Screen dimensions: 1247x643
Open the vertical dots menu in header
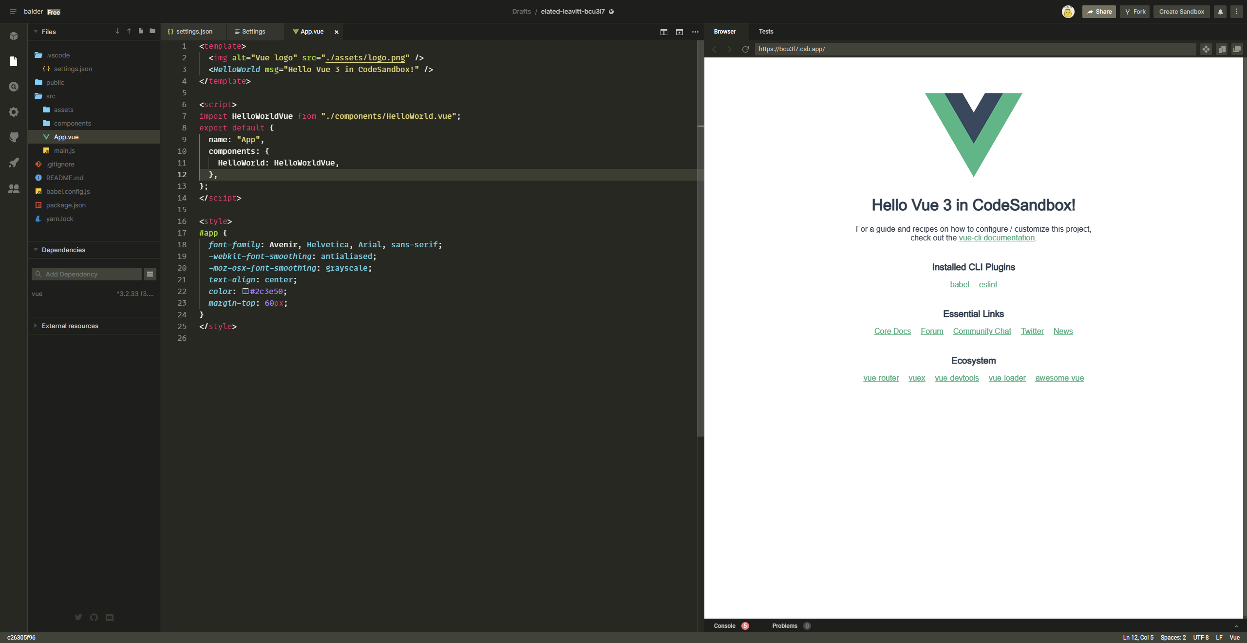pos(1236,12)
